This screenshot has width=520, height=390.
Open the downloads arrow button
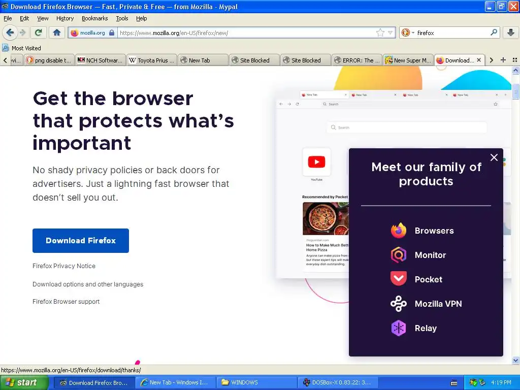point(511,32)
